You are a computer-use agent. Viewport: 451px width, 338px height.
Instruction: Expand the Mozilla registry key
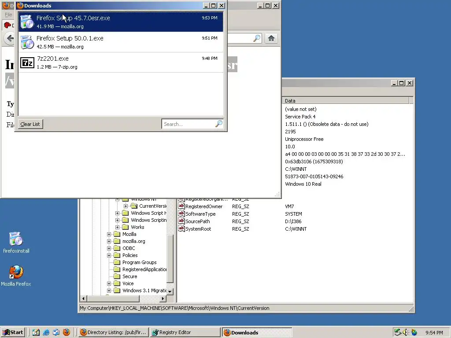(x=109, y=234)
